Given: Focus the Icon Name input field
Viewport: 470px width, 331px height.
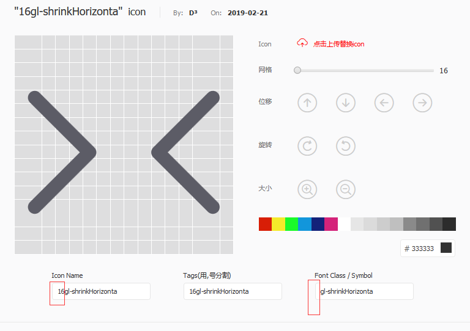Looking at the screenshot, I should coord(102,291).
